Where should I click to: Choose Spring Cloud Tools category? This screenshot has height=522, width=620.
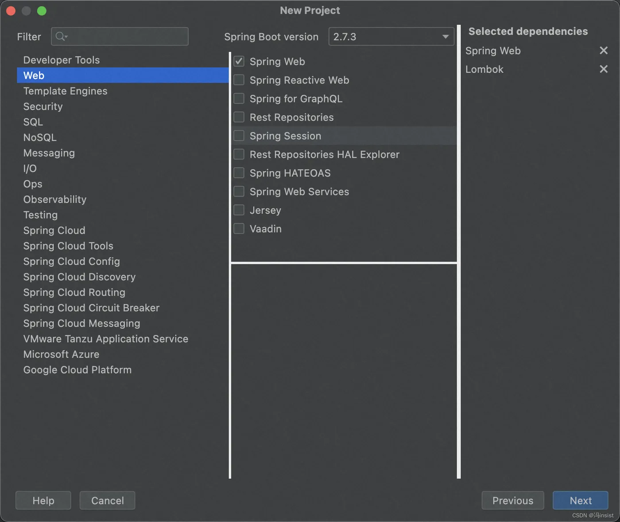(x=123, y=246)
